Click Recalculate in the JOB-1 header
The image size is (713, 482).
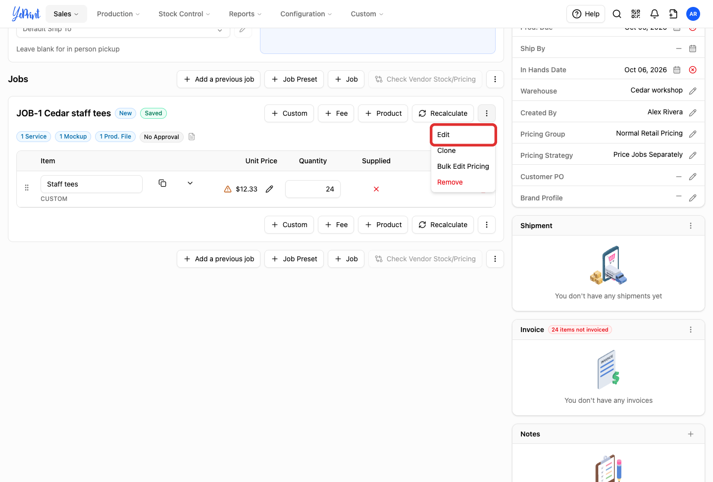pos(443,113)
